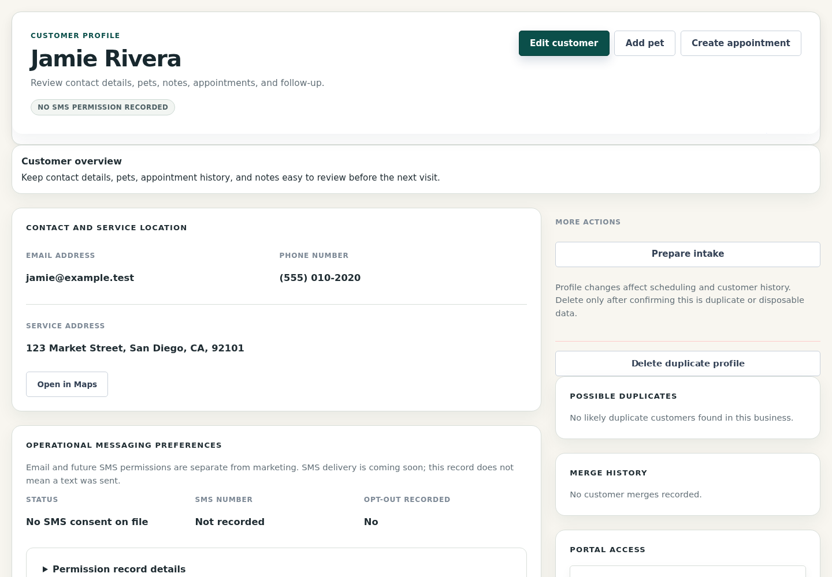This screenshot has height=577, width=832.
Task: Click the Possible duplicates heading
Action: tap(623, 396)
